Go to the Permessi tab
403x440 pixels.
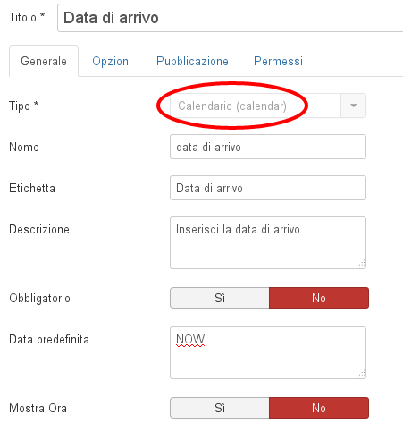tap(278, 61)
